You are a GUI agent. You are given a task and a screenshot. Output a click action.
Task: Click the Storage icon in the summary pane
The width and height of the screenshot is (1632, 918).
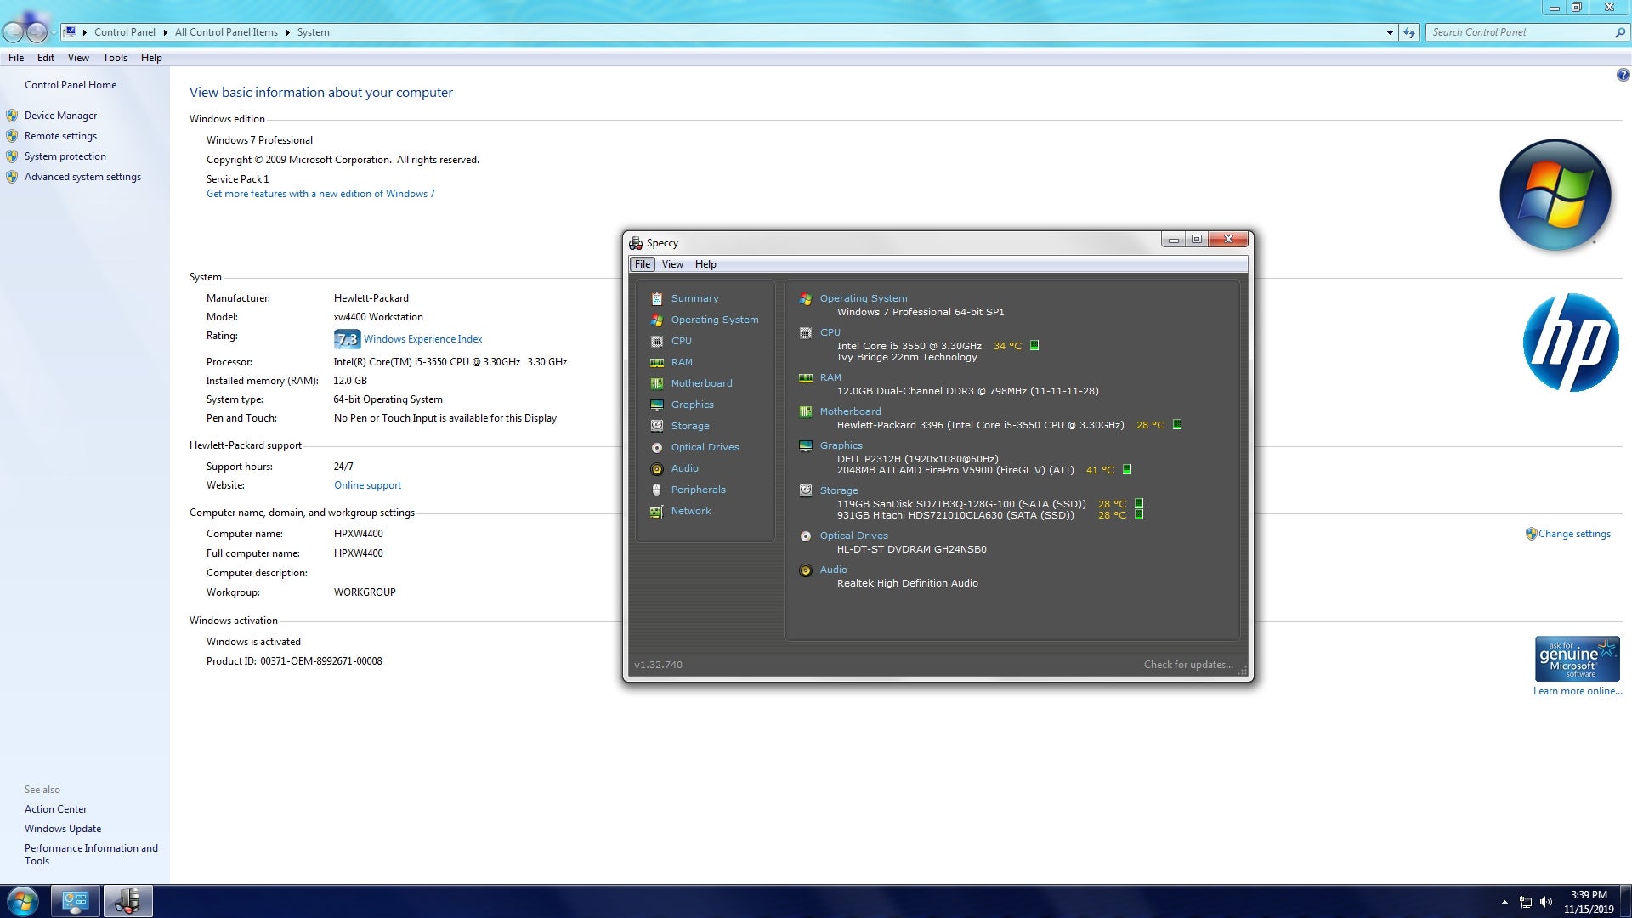click(806, 490)
